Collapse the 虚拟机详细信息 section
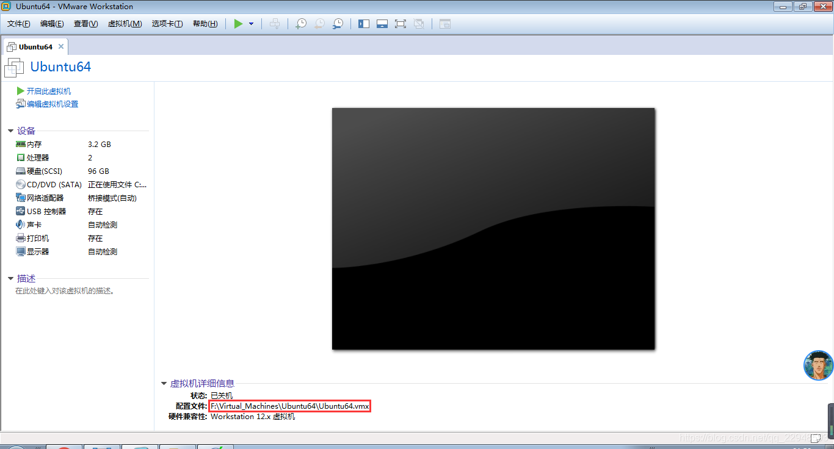 coord(164,384)
